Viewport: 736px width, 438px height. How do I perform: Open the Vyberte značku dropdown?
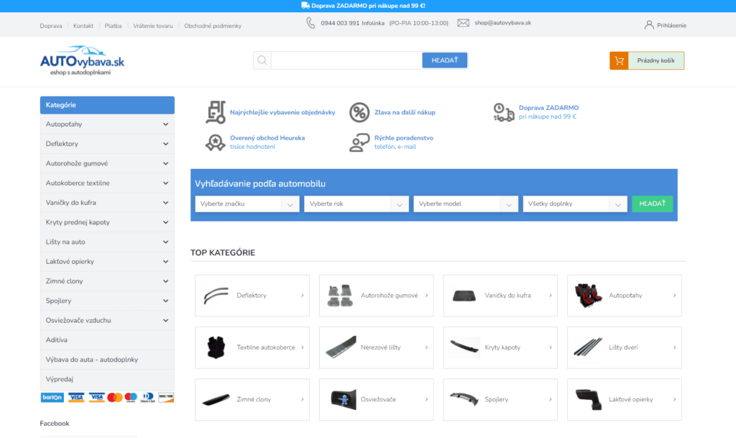[x=247, y=204]
